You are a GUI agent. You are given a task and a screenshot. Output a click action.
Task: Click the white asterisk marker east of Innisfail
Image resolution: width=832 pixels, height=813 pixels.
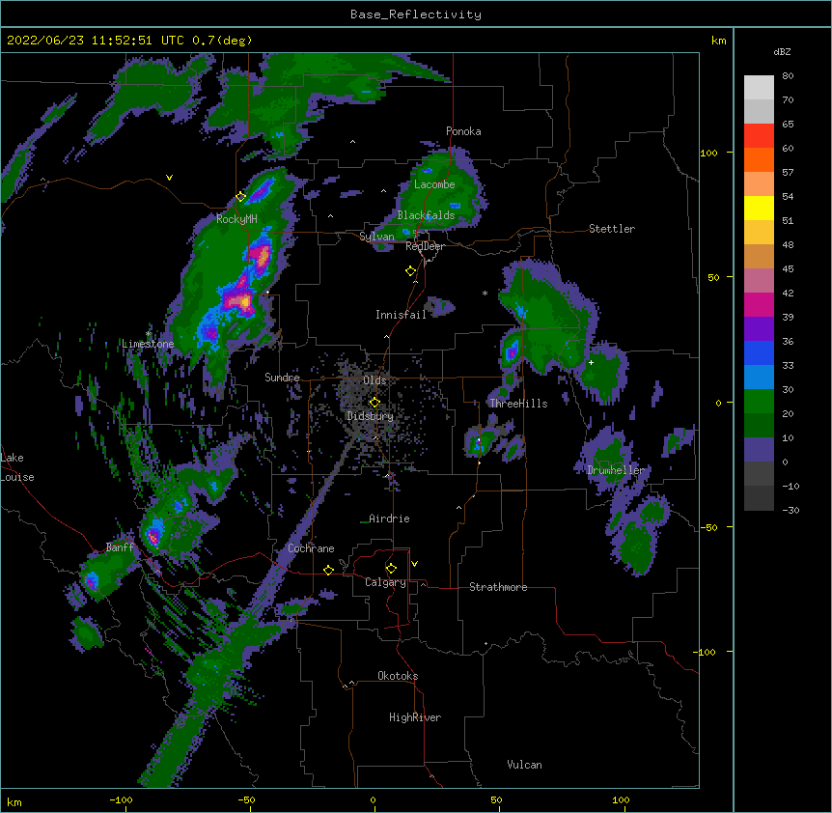(x=485, y=293)
